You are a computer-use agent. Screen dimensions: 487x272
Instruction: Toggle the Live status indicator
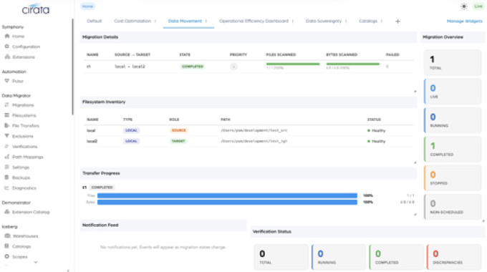click(x=478, y=6)
